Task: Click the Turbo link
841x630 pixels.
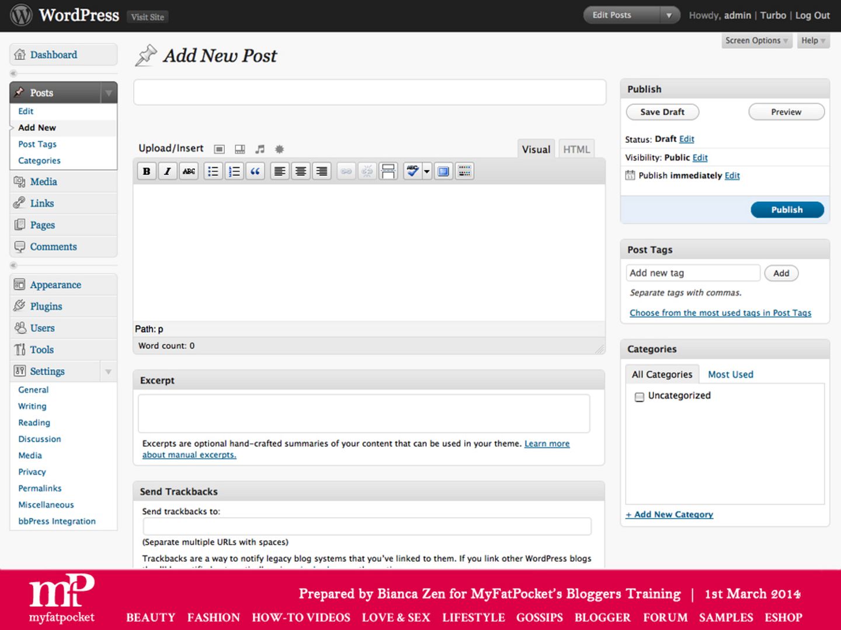Action: [x=773, y=16]
